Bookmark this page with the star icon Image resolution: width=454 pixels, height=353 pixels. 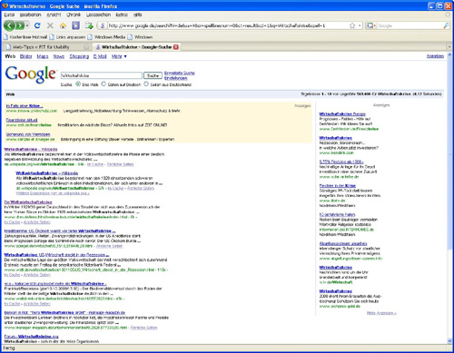[352, 25]
